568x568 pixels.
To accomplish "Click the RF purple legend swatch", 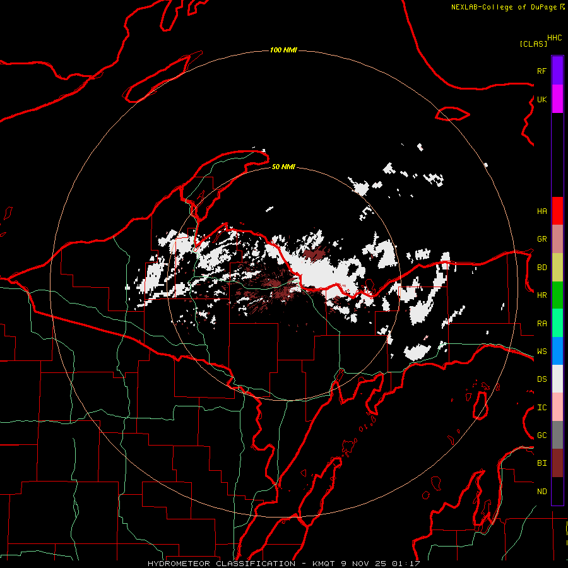I will tap(557, 71).
